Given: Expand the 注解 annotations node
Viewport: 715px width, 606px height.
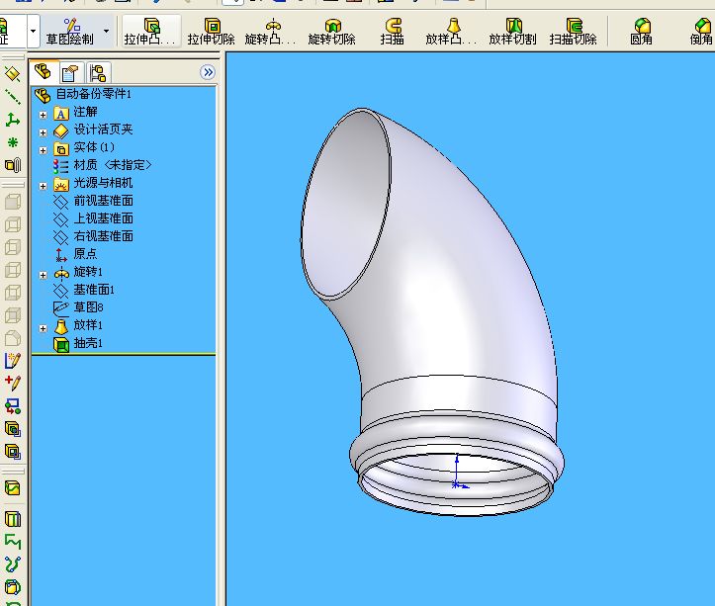Looking at the screenshot, I should [x=43, y=115].
